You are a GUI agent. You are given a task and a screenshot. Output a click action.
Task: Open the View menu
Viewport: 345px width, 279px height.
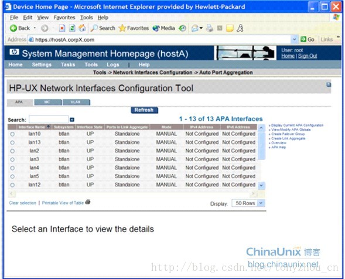click(x=43, y=18)
